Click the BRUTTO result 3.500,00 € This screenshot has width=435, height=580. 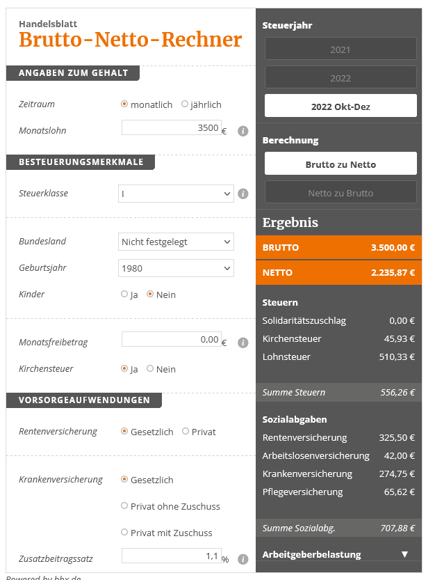393,247
